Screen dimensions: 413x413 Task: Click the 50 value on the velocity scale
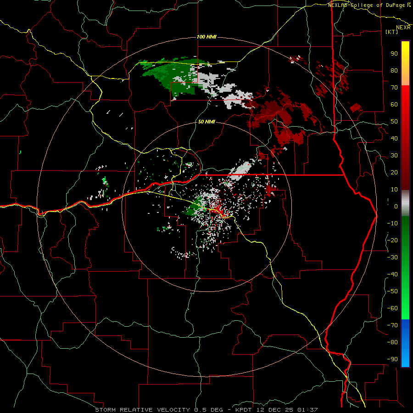coord(394,122)
